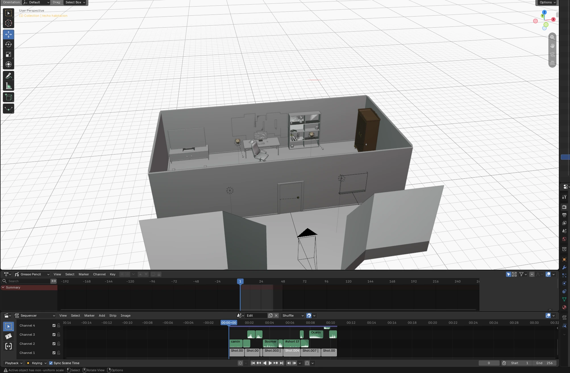Open Key menu in dope sheet
This screenshot has width=570, height=373.
(x=113, y=274)
